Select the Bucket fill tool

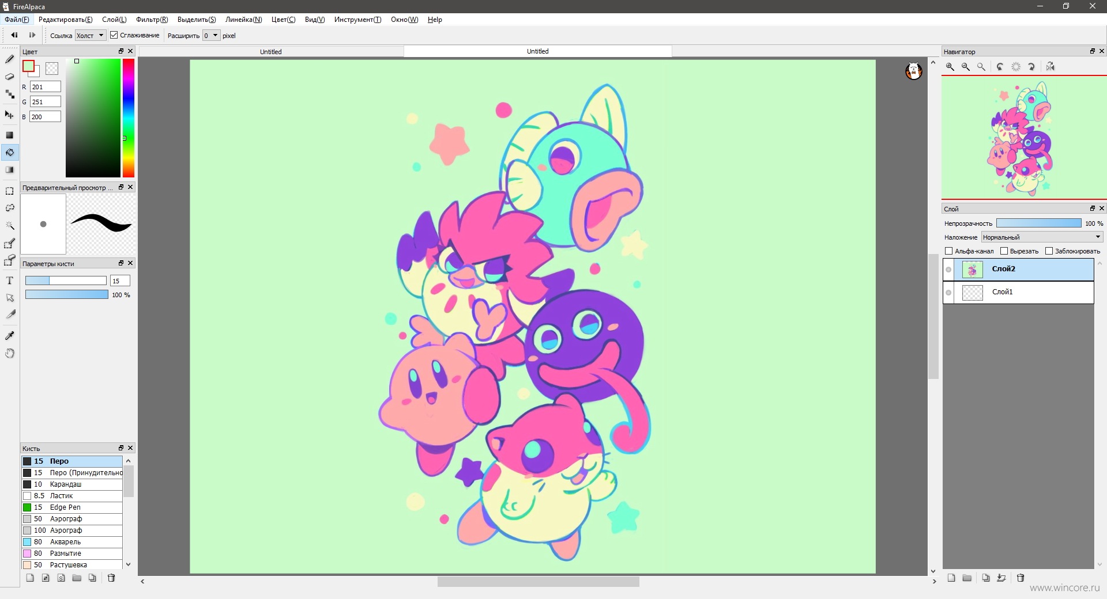tap(10, 152)
